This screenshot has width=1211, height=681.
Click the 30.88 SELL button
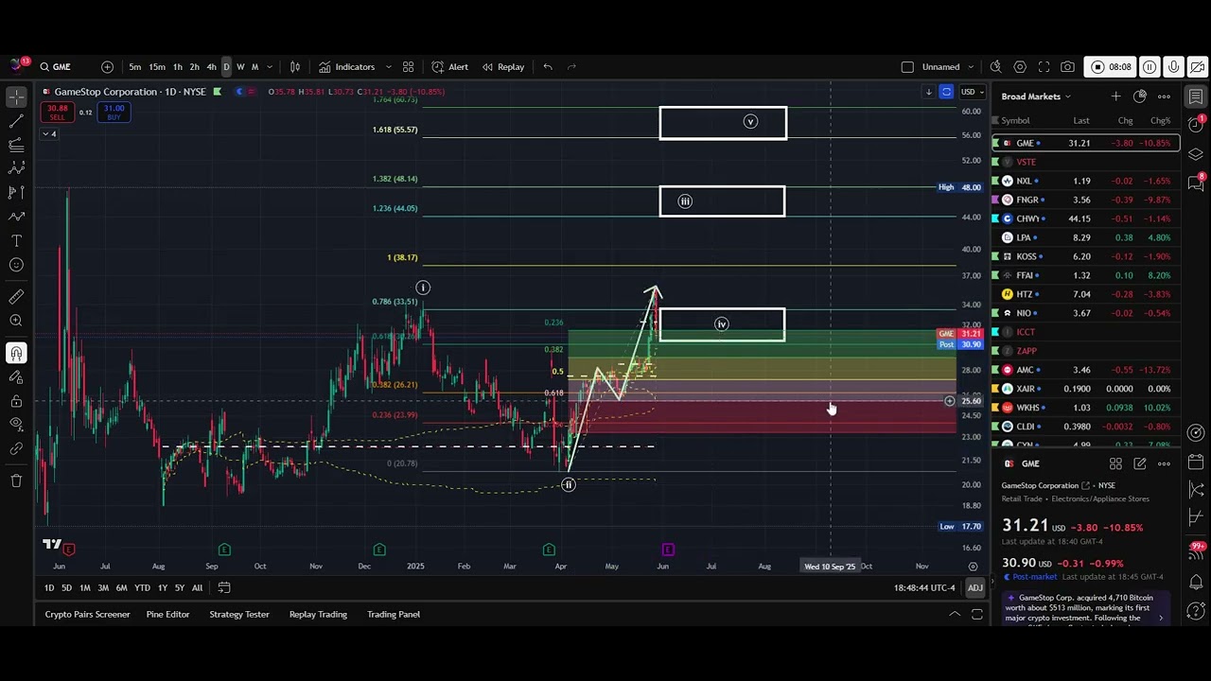pos(57,113)
